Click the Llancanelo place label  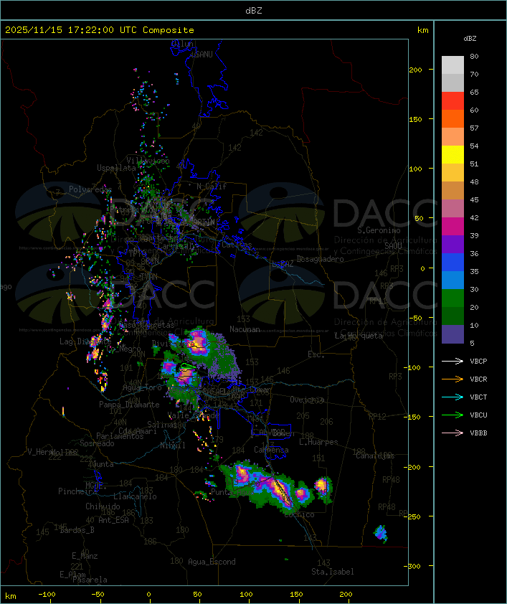[135, 496]
